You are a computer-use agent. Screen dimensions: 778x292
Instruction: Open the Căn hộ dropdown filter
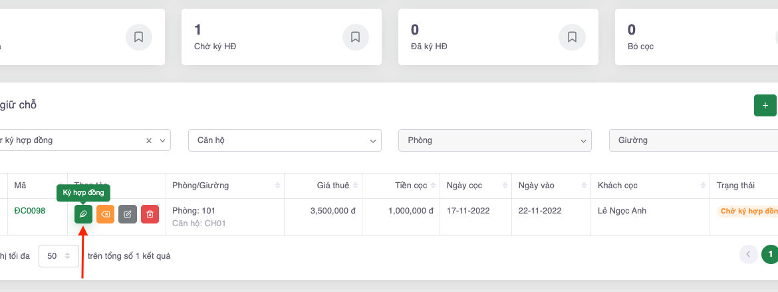[285, 140]
